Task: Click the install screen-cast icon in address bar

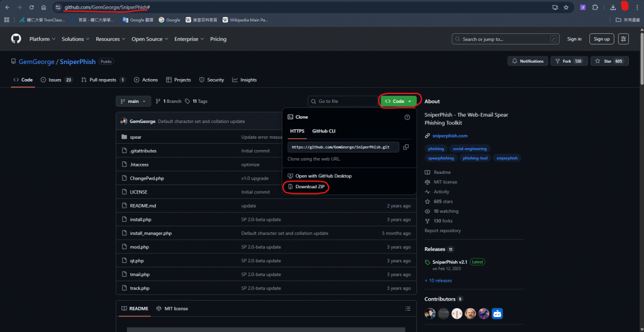Action: click(x=555, y=8)
